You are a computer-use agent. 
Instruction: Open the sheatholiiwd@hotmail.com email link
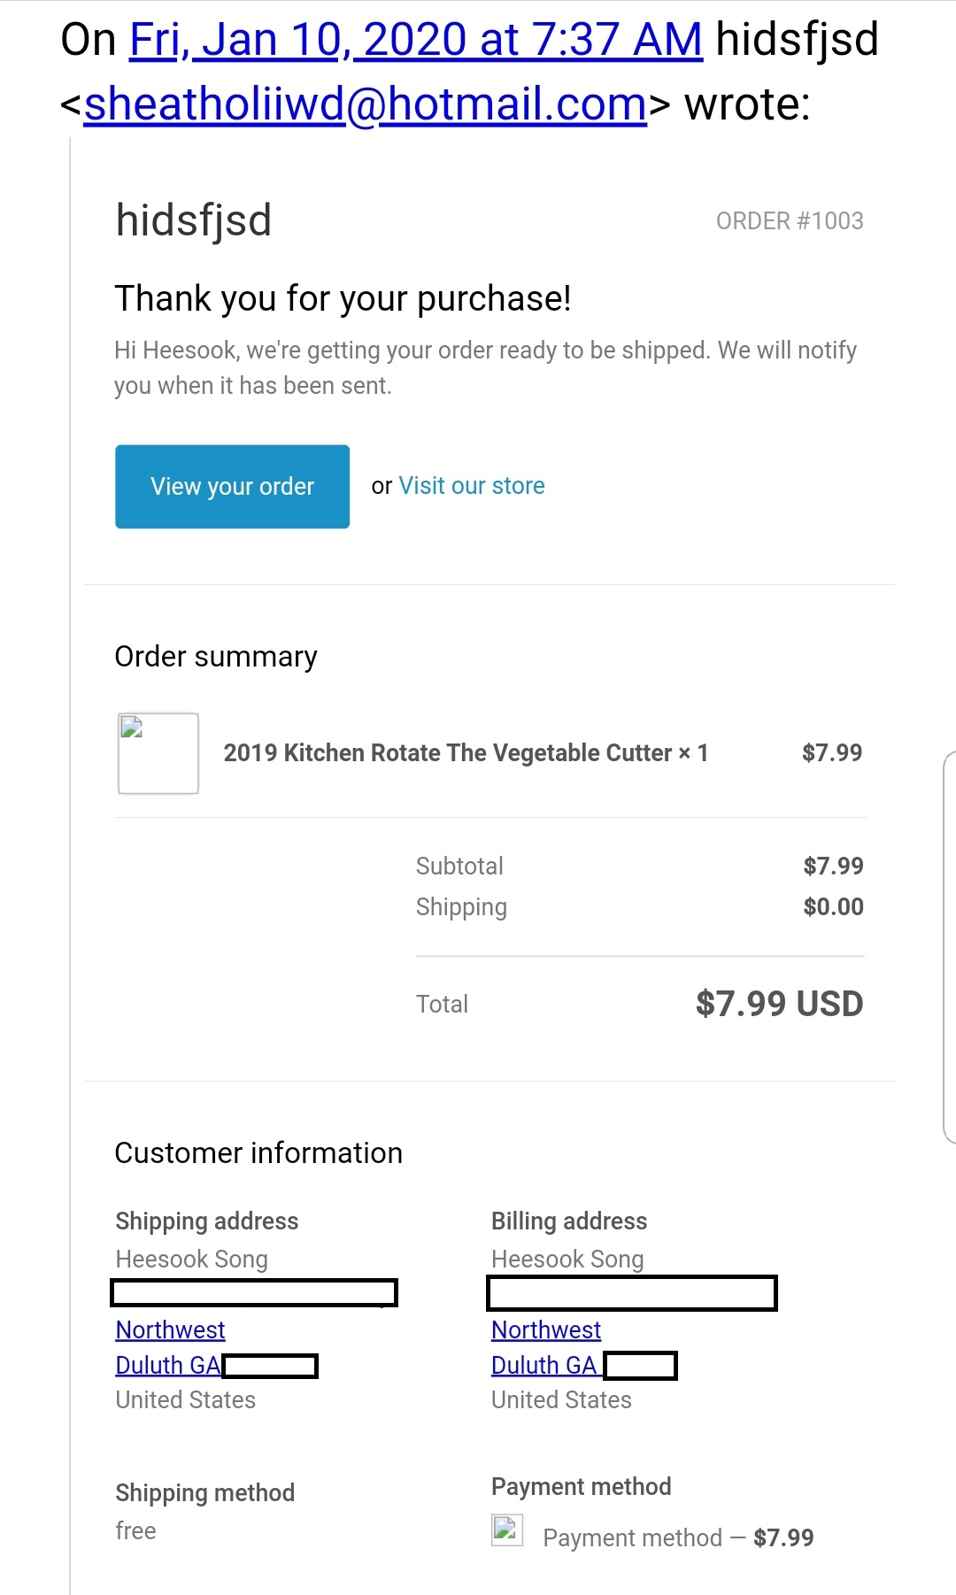[366, 104]
